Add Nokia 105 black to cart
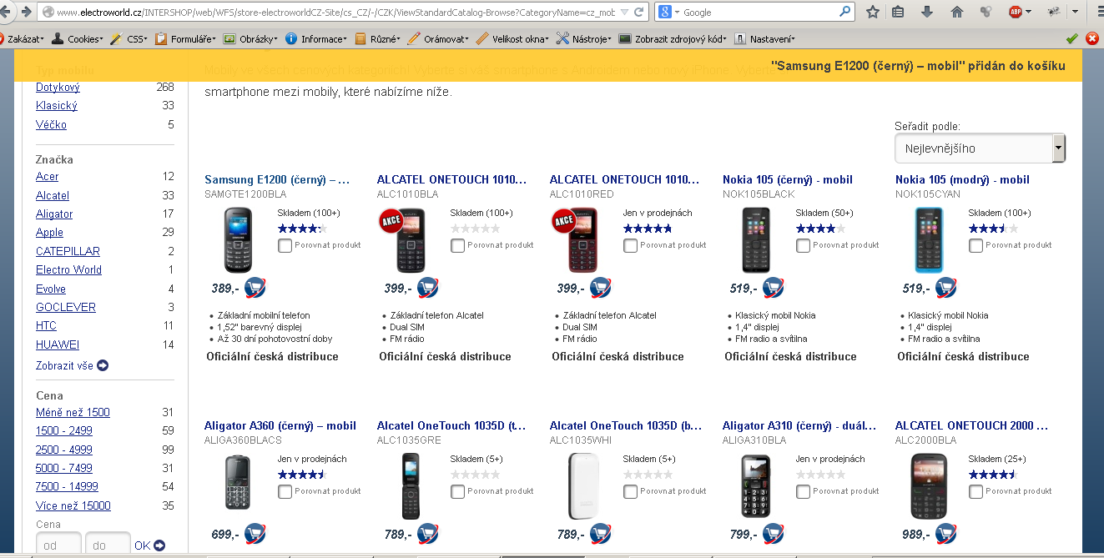Viewport: 1104px width, 558px height. coord(773,288)
